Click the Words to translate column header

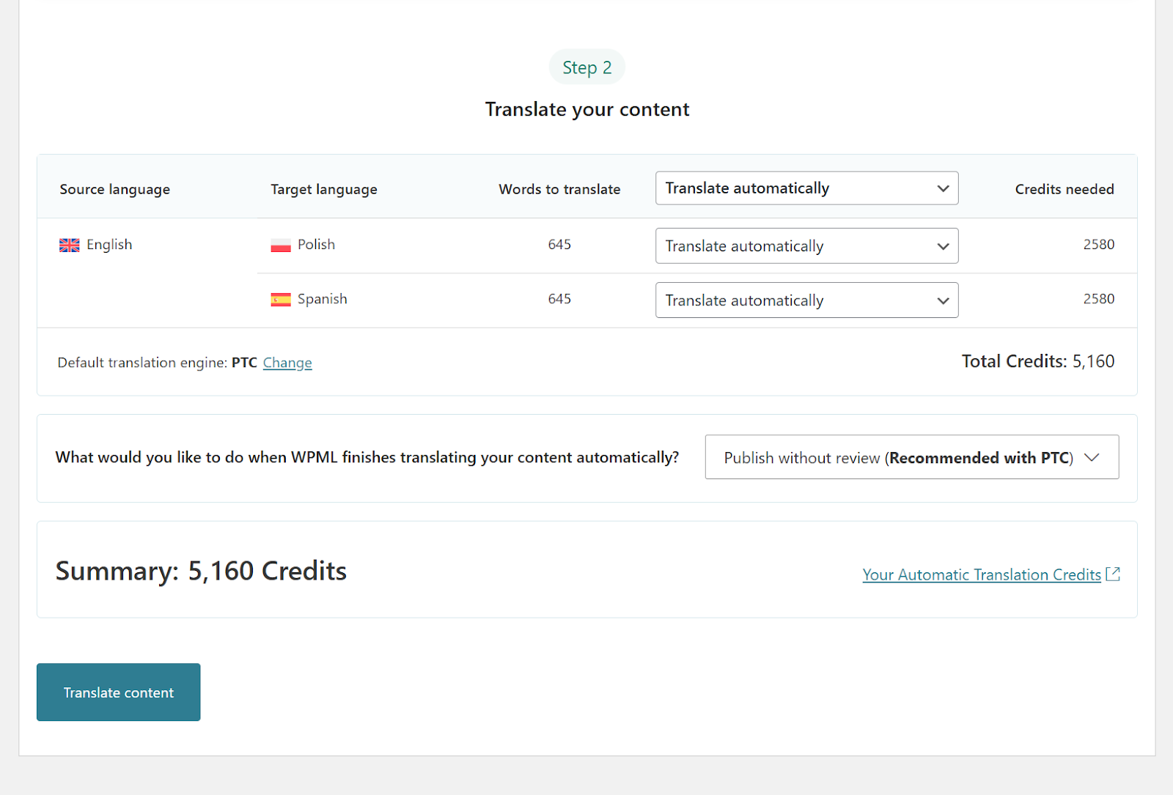pos(559,189)
